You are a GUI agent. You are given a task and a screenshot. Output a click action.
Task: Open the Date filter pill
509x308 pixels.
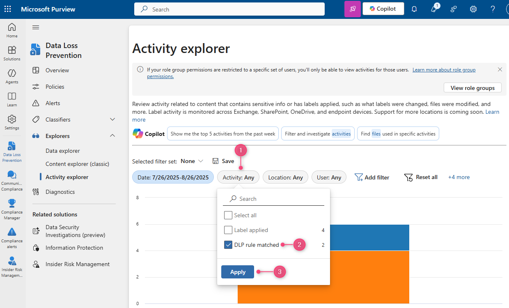point(173,177)
